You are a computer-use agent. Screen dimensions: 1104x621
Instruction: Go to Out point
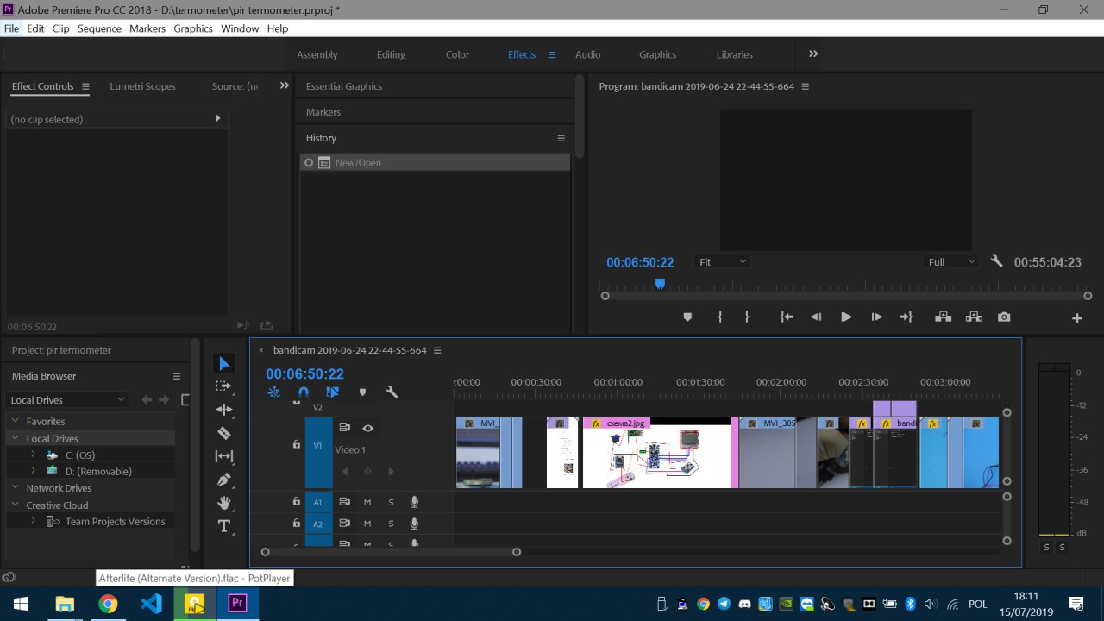906,317
